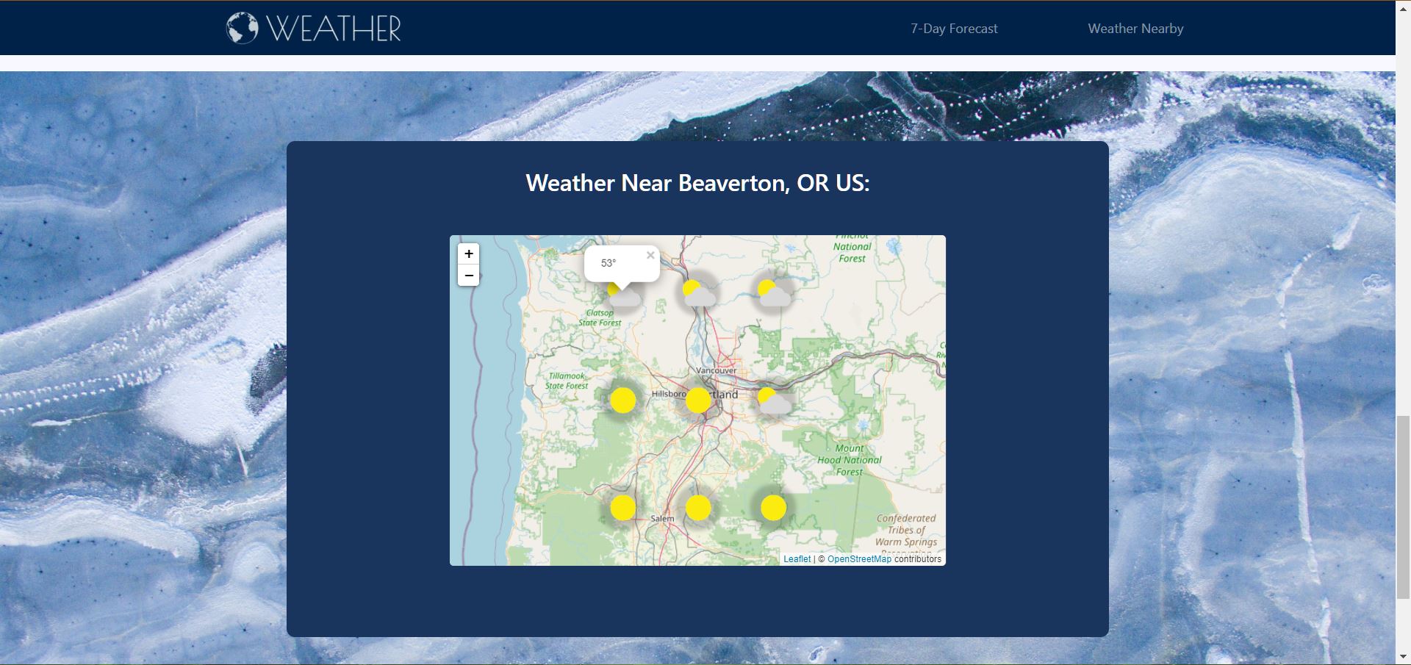Select sunny marker west of Hillsboro
1411x665 pixels.
coord(623,400)
